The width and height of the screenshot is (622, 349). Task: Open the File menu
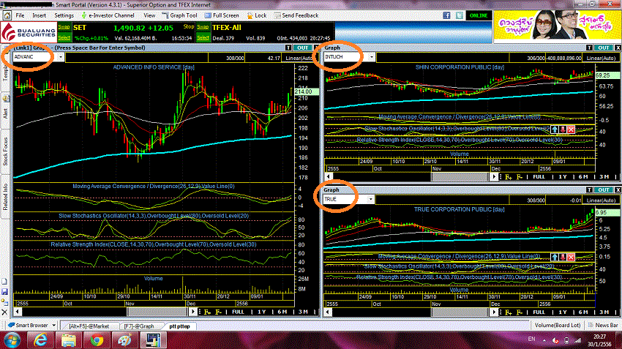[20, 15]
